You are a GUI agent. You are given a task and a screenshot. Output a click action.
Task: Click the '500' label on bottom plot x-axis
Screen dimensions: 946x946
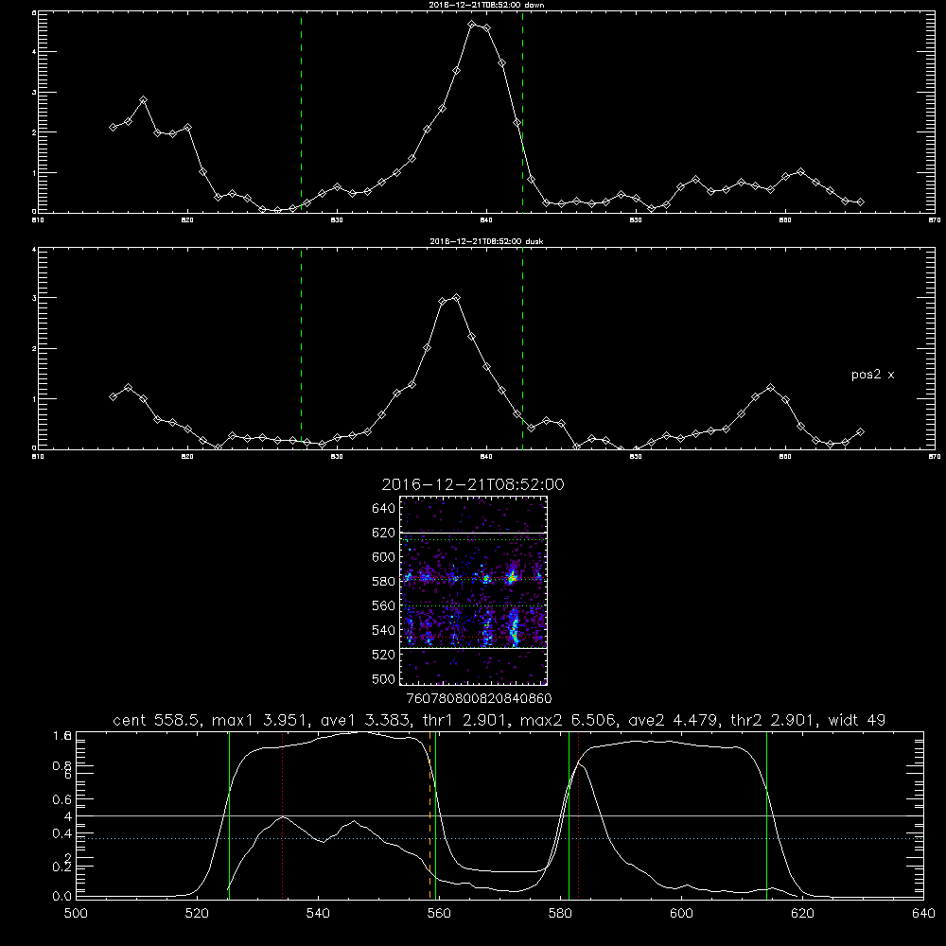[76, 914]
